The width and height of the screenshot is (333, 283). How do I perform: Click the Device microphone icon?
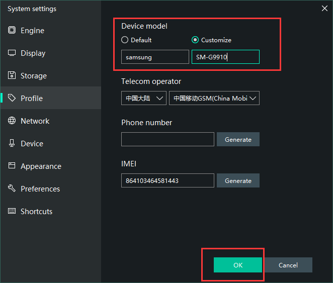(12, 144)
